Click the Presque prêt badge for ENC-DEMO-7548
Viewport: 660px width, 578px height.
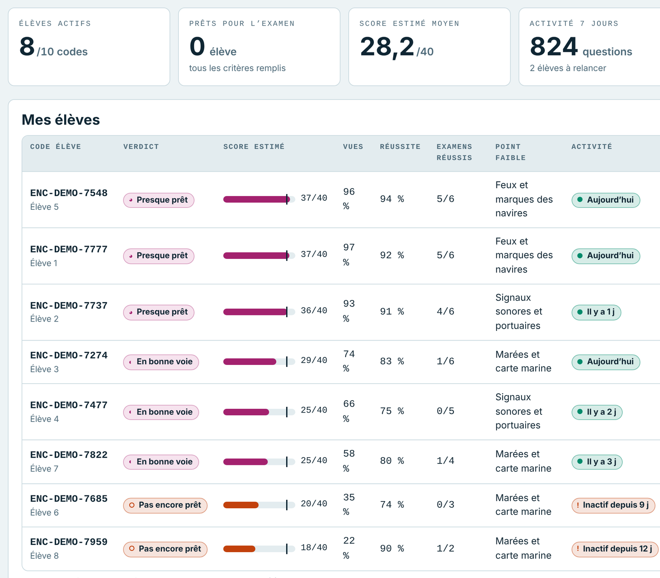(159, 200)
